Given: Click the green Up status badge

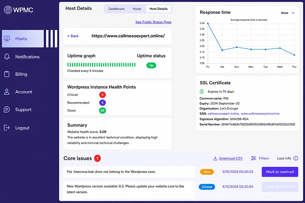Looking at the screenshot, I should coord(151,66).
